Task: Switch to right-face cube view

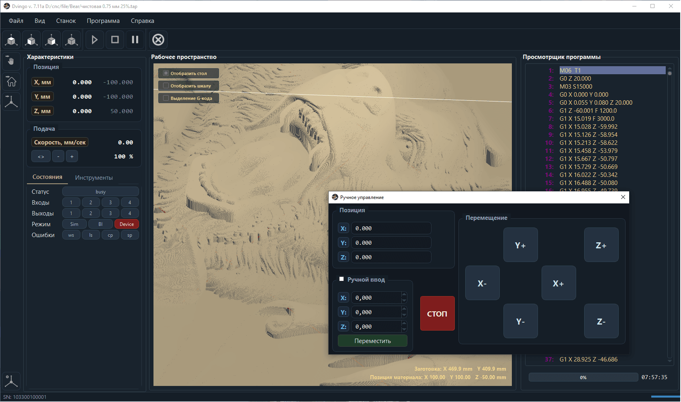Action: (51, 40)
